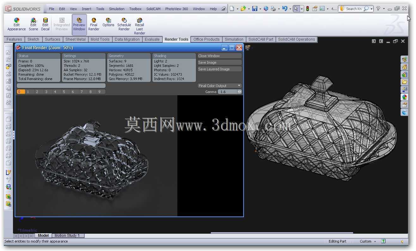Click Close Window in Final Render
This screenshot has width=416, height=251.
[220, 56]
